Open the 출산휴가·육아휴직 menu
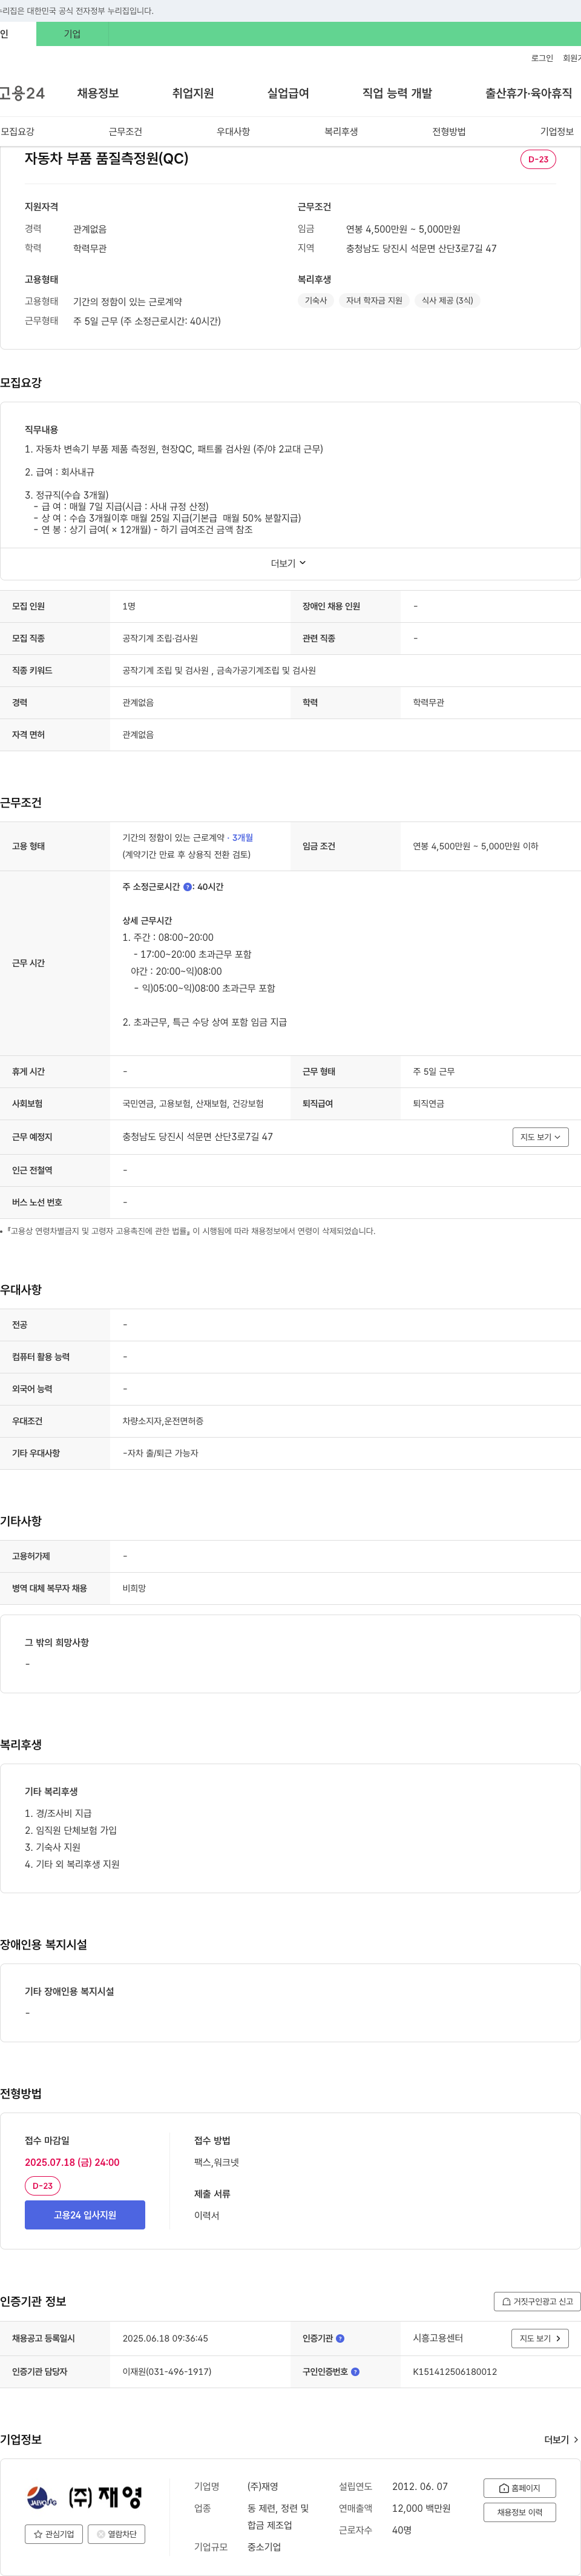Screen dimensions: 581x2576 click(529, 93)
